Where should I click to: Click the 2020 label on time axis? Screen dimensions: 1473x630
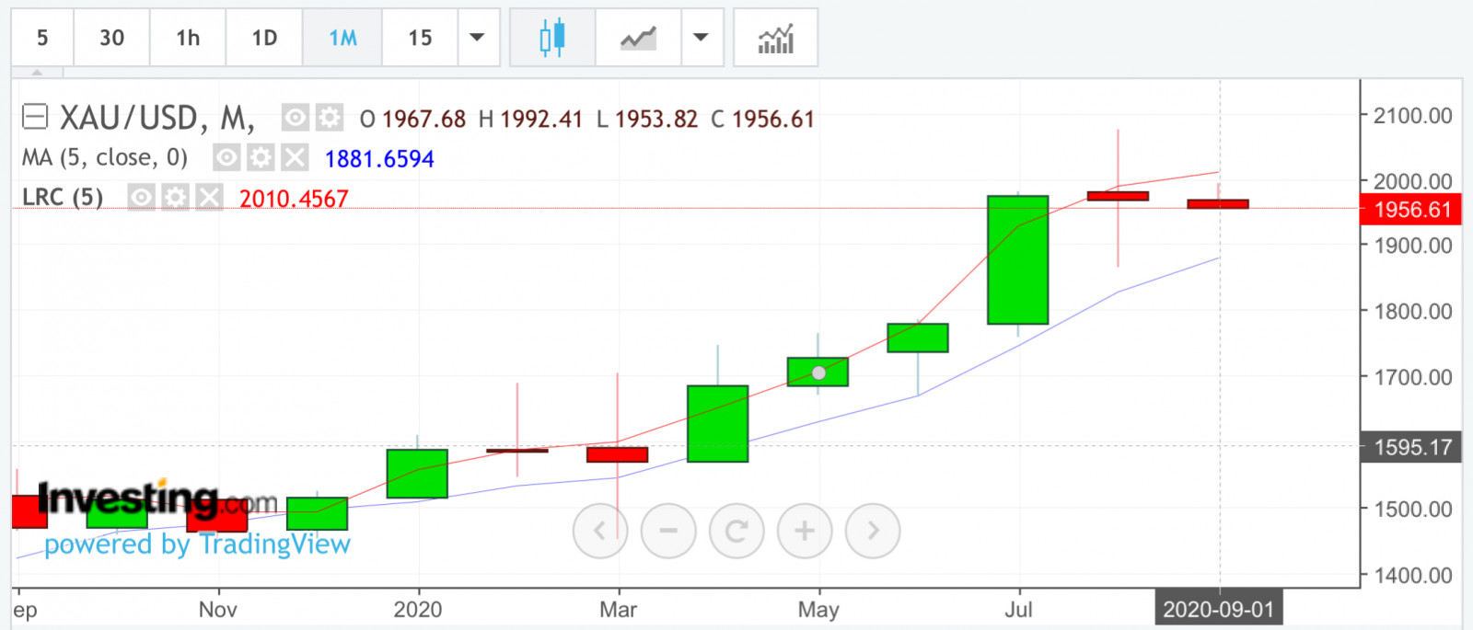(417, 609)
